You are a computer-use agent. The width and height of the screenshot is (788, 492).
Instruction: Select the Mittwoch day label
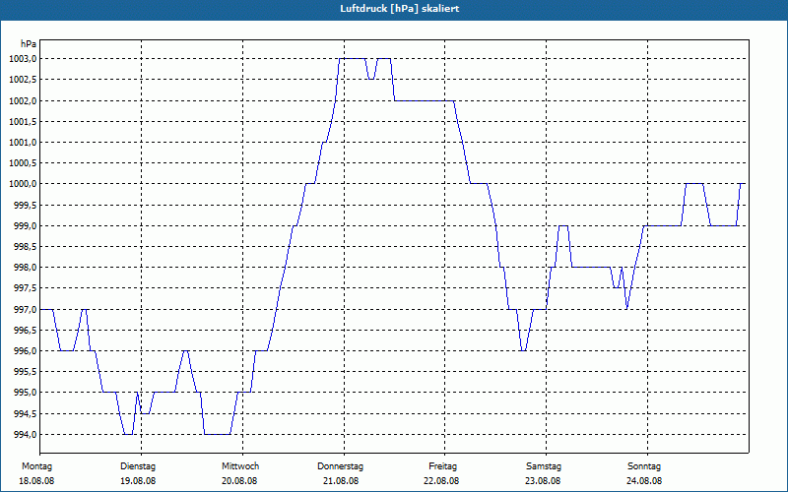coord(240,466)
